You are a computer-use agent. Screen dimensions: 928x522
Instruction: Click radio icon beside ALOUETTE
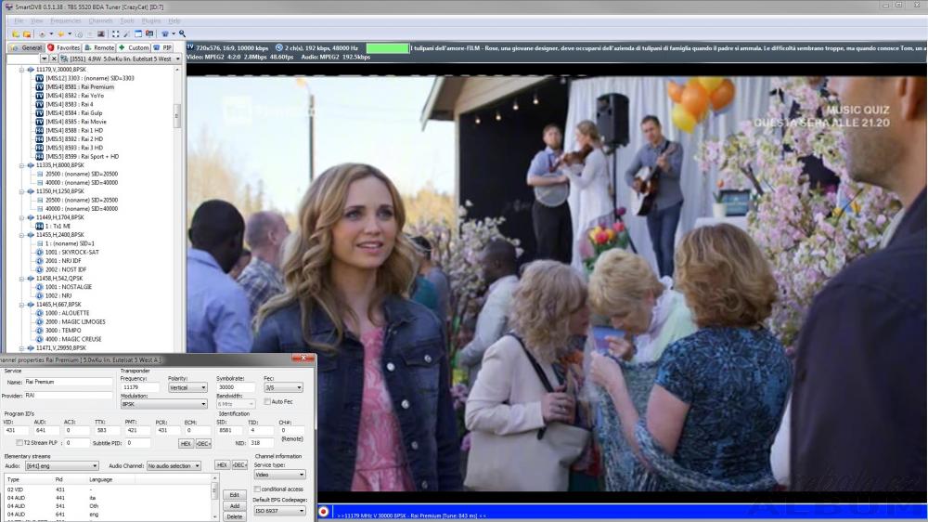pos(40,313)
